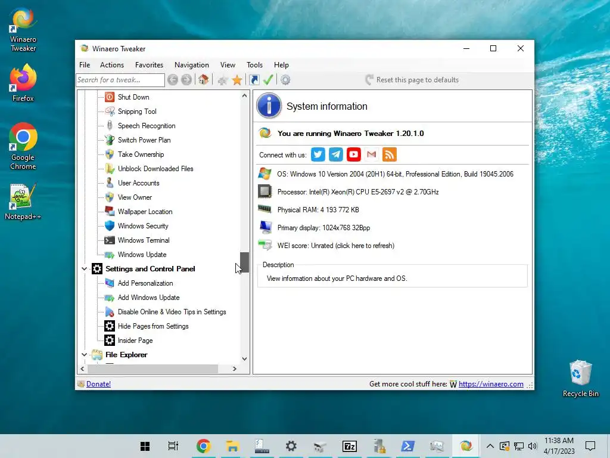Image resolution: width=610 pixels, height=458 pixels.
Task: Click the tree scroll right arrow
Action: (234, 369)
